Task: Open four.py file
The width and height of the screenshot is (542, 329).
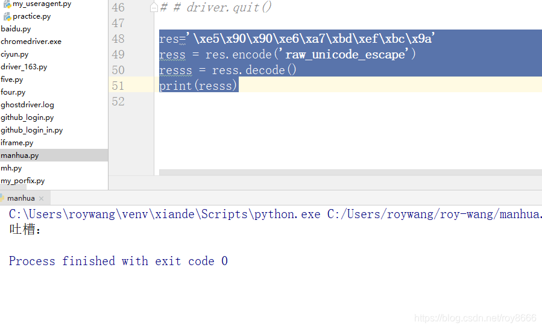Action: 13,92
